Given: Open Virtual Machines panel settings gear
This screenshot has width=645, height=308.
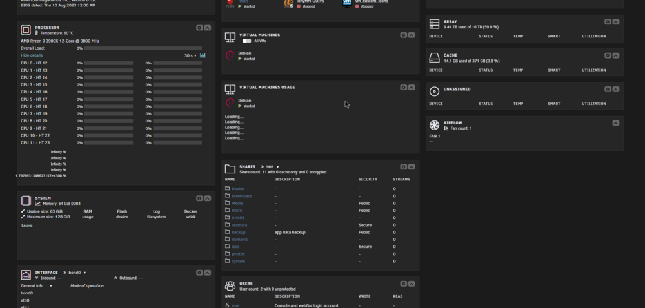Looking at the screenshot, I should pyautogui.click(x=404, y=35).
